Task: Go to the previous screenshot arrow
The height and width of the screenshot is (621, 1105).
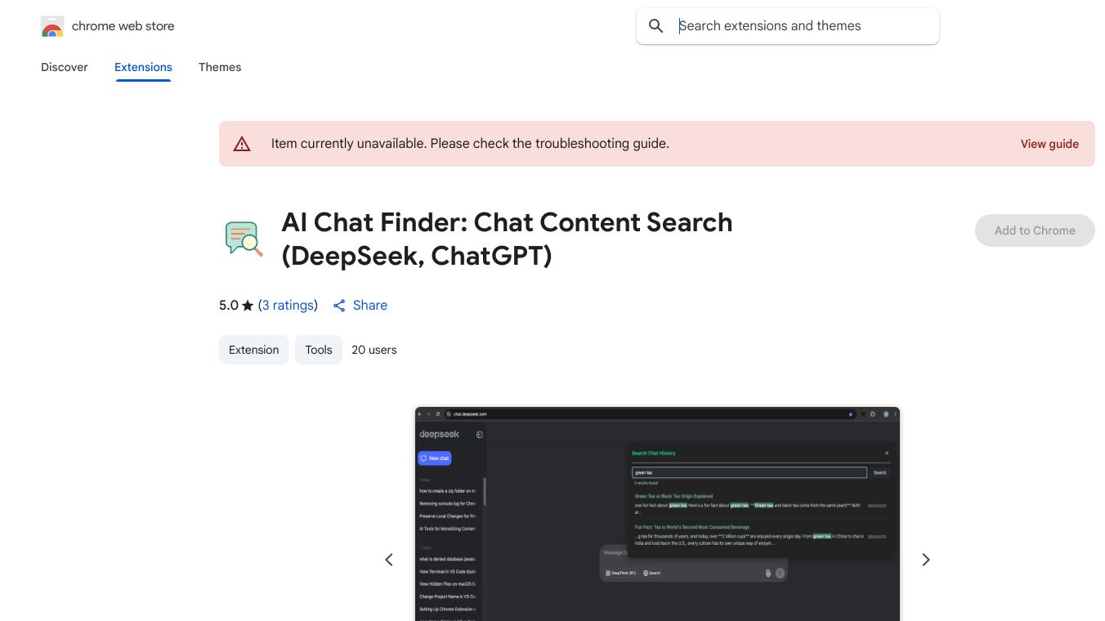Action: (x=389, y=560)
